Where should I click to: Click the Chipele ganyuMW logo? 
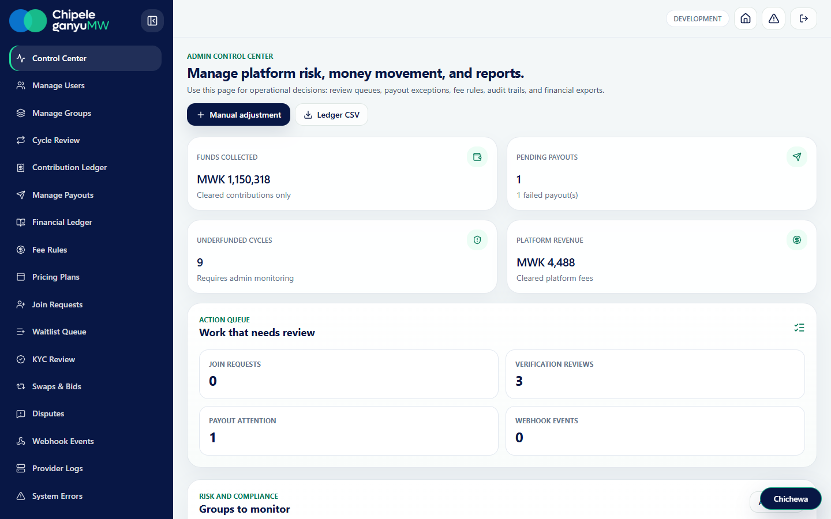59,21
